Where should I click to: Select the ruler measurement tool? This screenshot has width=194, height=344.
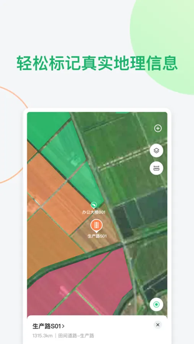coord(156,168)
